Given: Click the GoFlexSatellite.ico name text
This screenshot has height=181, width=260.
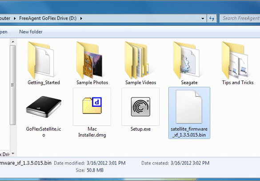Looking at the screenshot, I should 44,132.
